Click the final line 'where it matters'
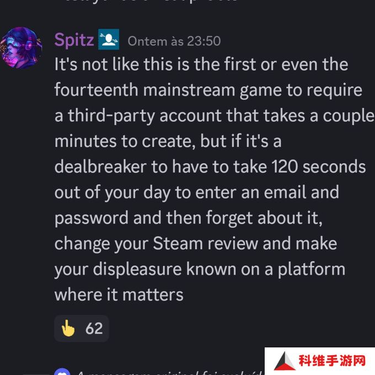Viewport: 375px width, 375px height. pyautogui.click(x=119, y=295)
